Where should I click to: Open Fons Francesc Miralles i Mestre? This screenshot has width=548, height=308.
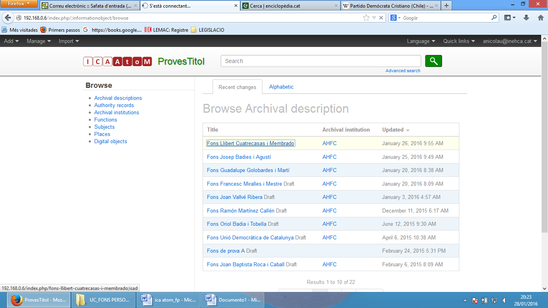[x=244, y=184]
